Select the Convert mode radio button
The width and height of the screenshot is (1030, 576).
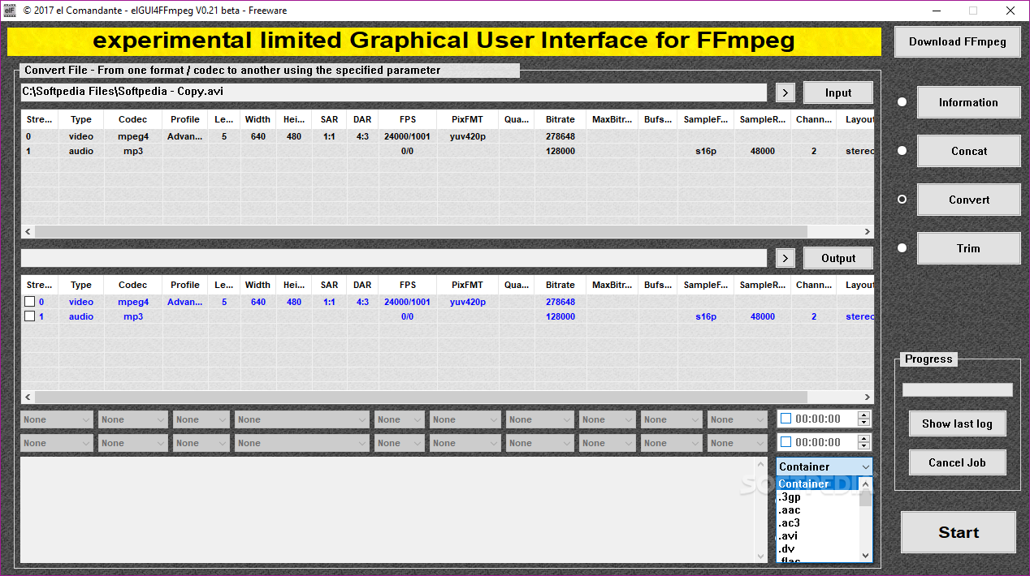pyautogui.click(x=902, y=200)
